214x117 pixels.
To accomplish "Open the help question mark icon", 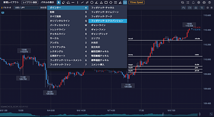I will click(x=210, y=3).
